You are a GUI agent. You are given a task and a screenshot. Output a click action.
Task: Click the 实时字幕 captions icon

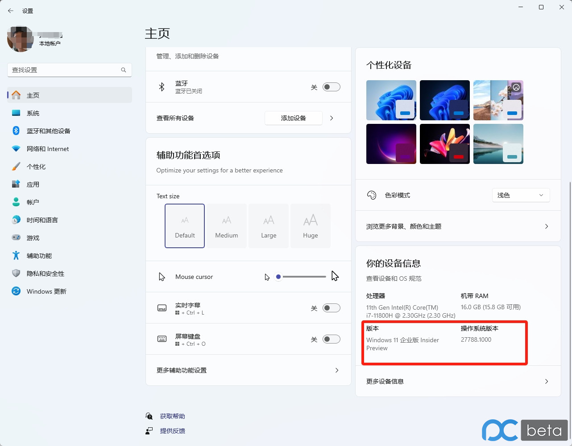162,308
